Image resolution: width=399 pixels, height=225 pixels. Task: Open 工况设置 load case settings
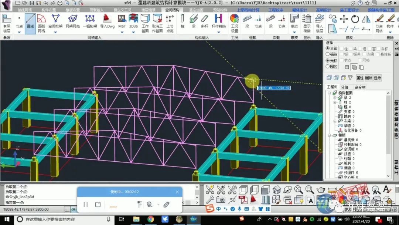pyautogui.click(x=234, y=23)
